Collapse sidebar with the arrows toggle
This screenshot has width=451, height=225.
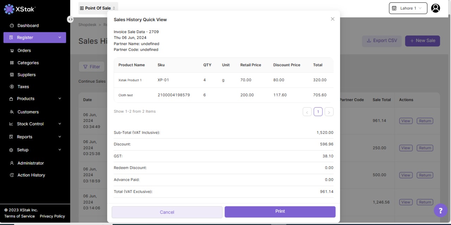pyautogui.click(x=70, y=20)
